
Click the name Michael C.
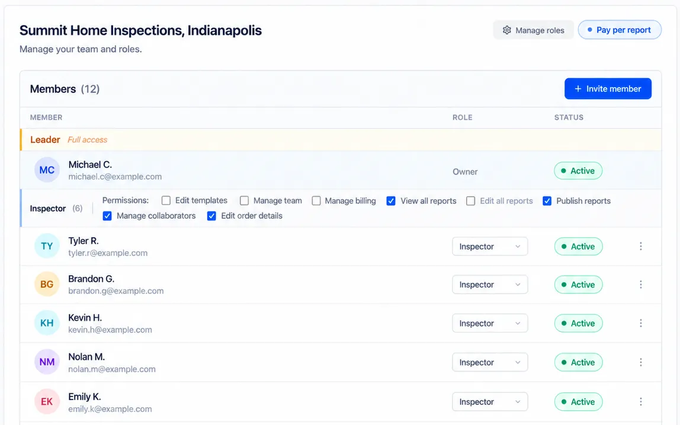pyautogui.click(x=90, y=165)
